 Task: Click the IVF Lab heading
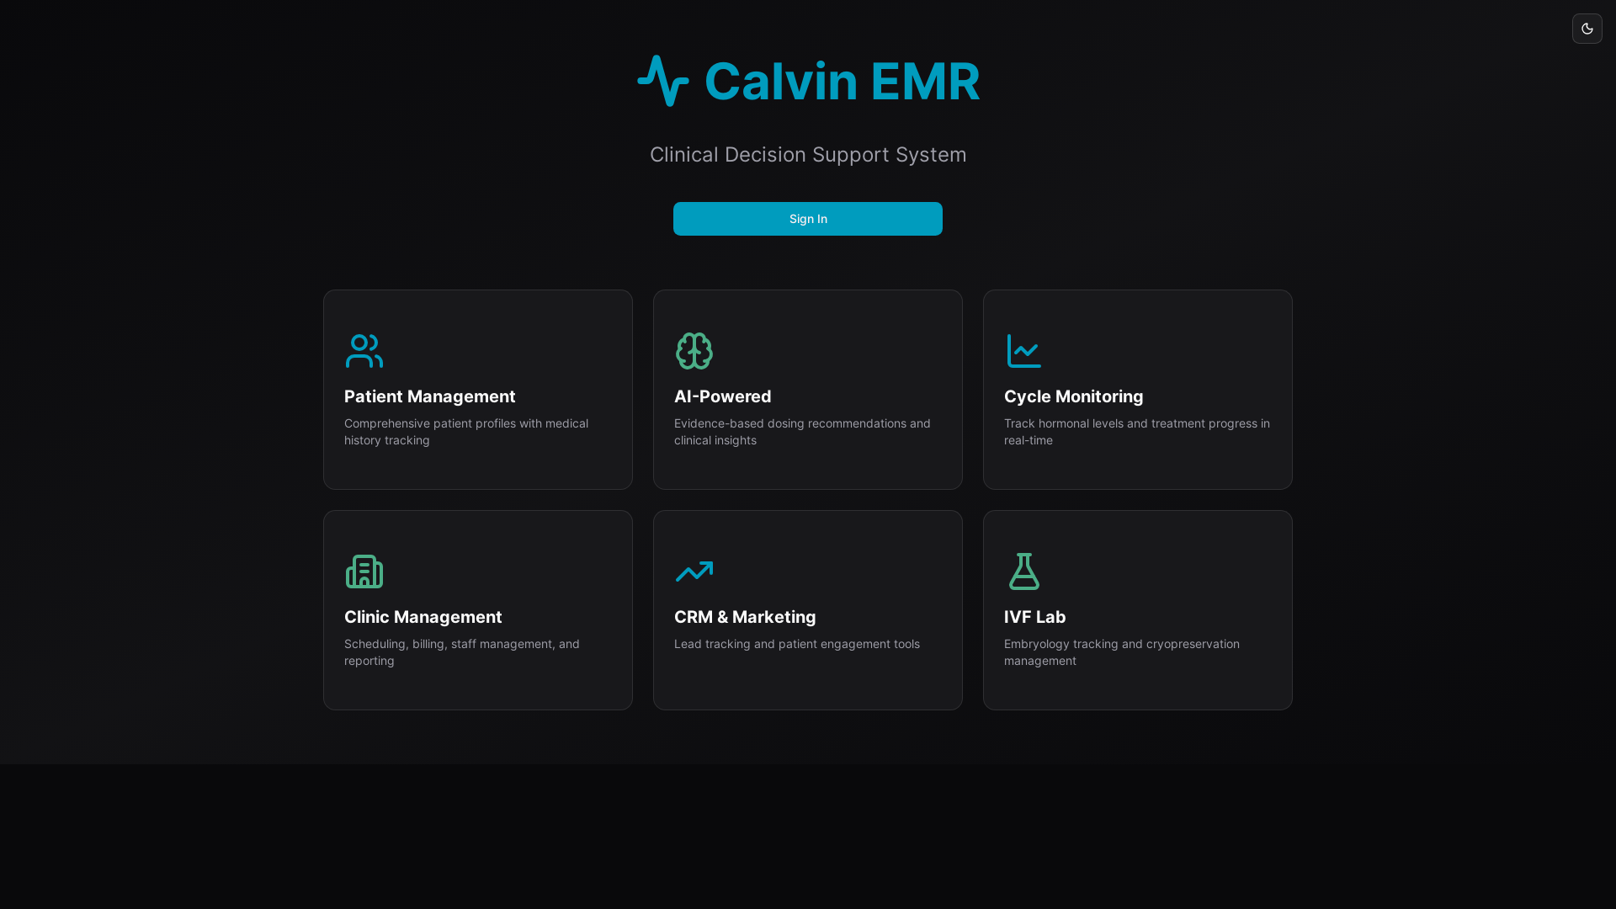(1035, 617)
